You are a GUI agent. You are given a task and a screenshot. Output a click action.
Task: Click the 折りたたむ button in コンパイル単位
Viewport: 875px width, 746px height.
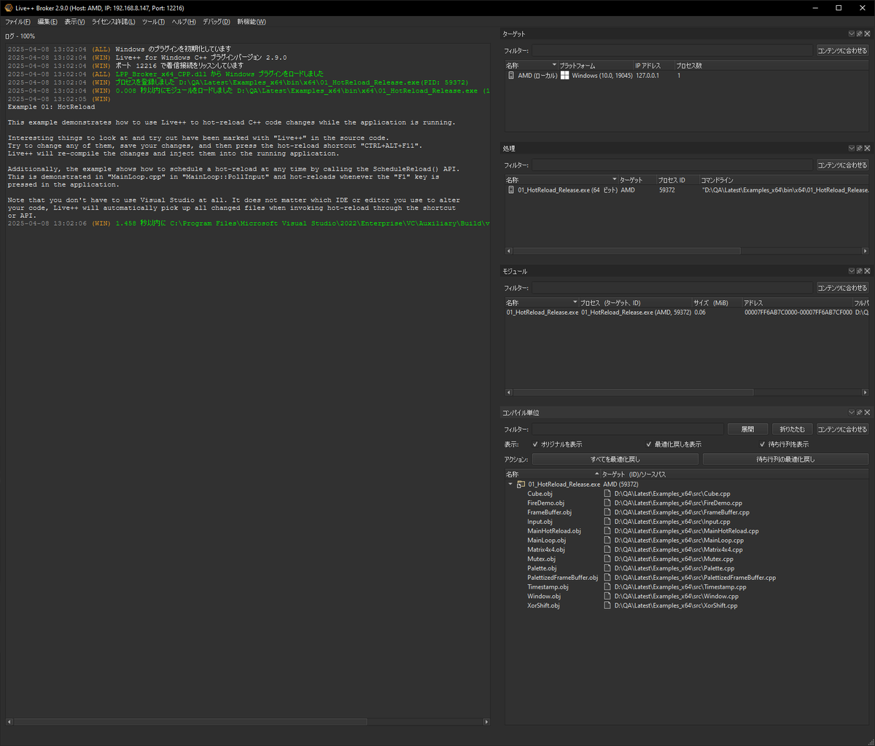792,429
